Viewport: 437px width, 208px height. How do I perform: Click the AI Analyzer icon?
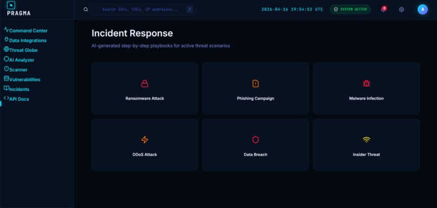[7, 58]
